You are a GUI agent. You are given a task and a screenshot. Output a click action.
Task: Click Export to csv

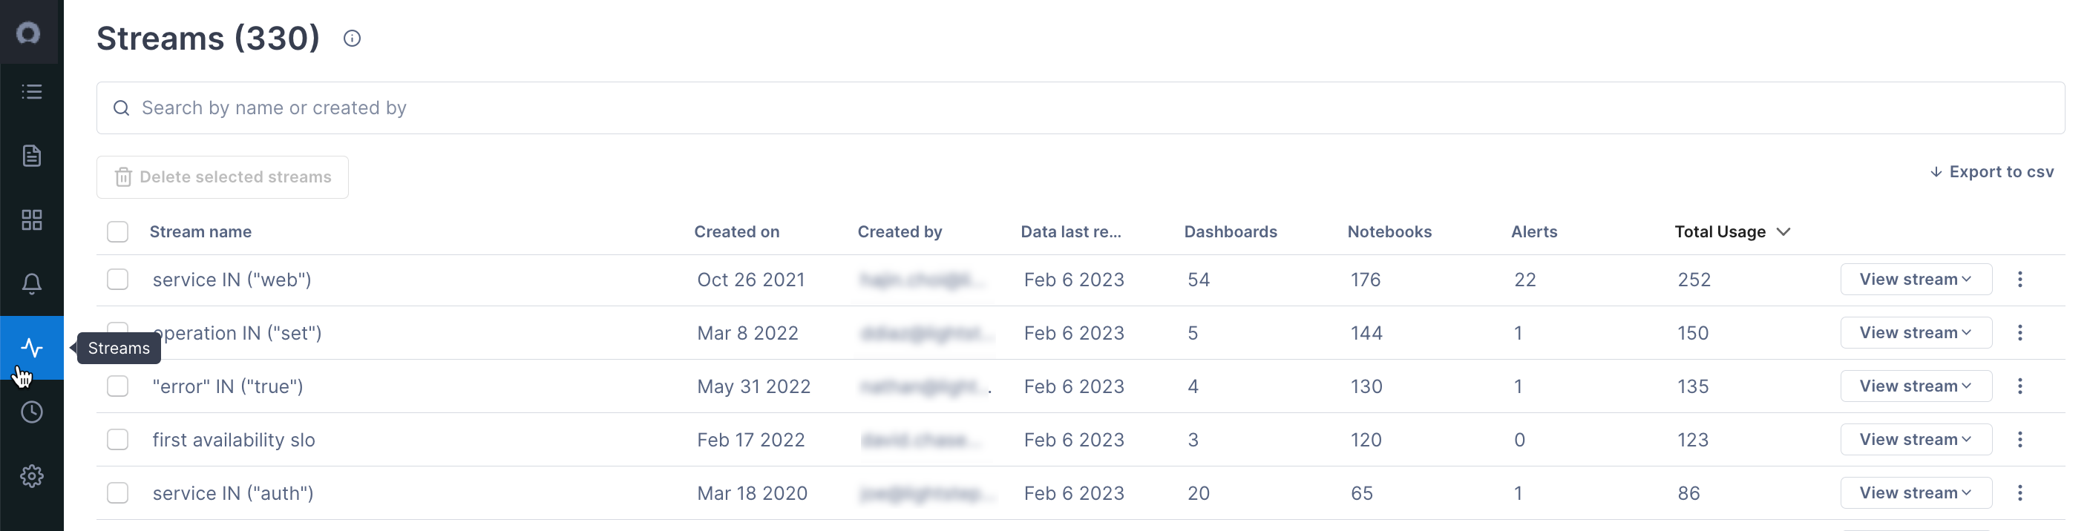pos(1992,171)
